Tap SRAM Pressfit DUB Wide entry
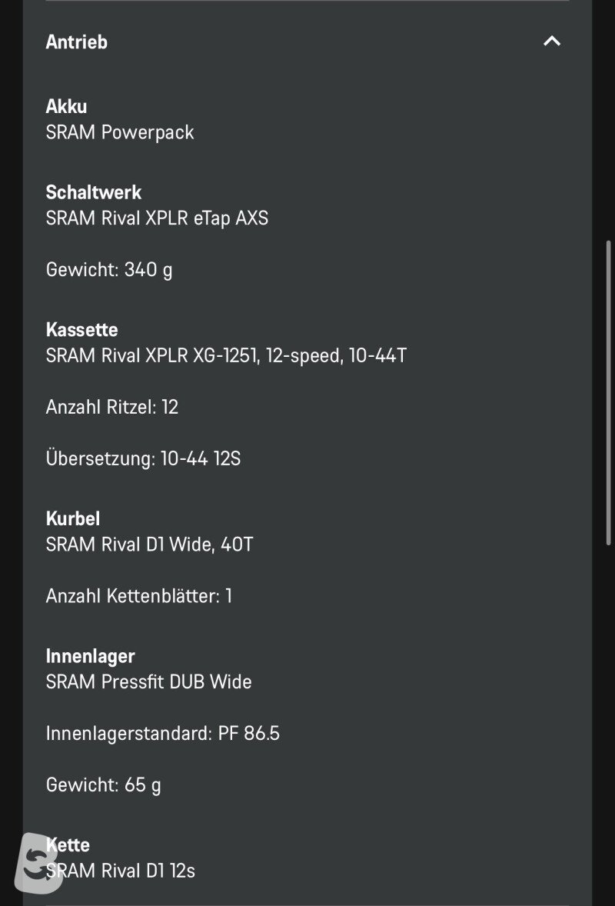This screenshot has width=615, height=906. [149, 682]
